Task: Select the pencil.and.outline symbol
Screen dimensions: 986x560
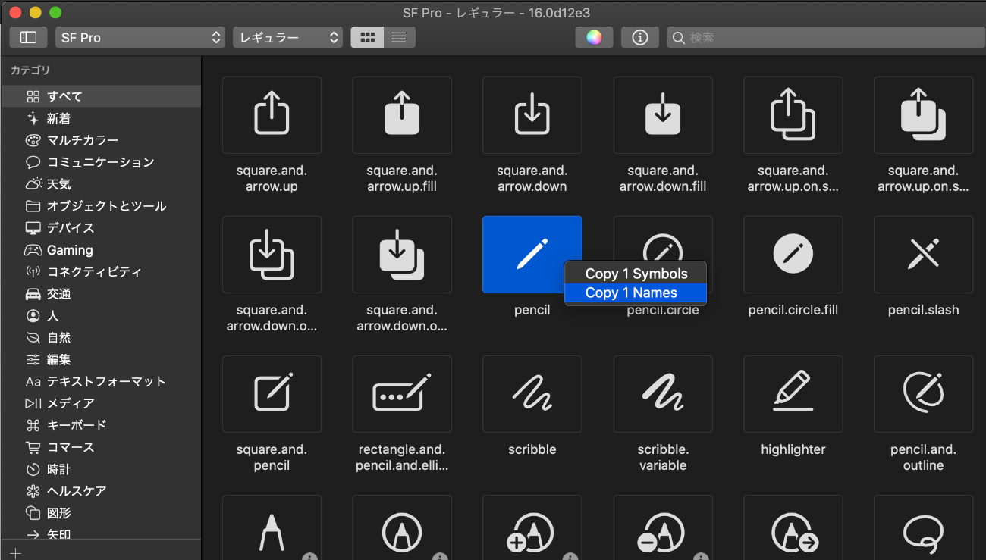Action: 924,394
